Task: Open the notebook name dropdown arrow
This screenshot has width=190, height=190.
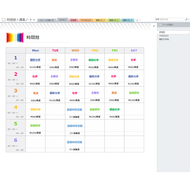Action: tap(34, 20)
